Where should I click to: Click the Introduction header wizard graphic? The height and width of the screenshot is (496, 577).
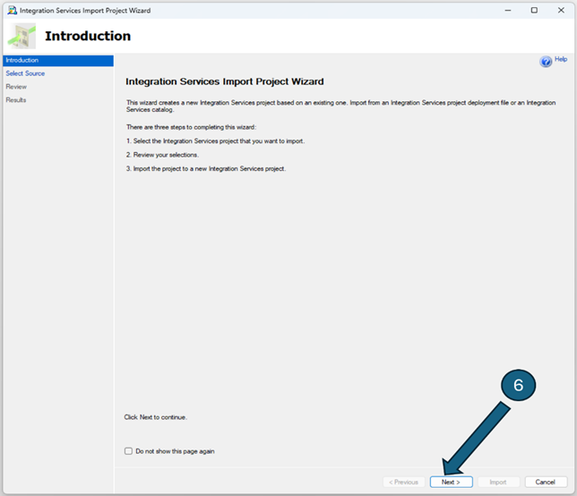point(22,36)
